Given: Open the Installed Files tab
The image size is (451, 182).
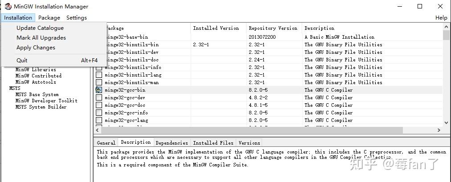Looking at the screenshot, I should click(x=213, y=143).
